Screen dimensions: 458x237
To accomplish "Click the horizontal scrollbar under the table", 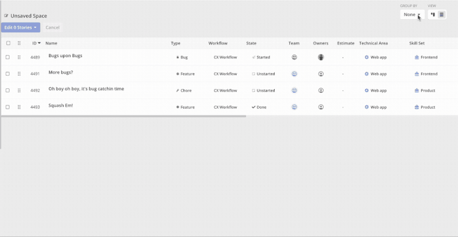I will [x=123, y=116].
